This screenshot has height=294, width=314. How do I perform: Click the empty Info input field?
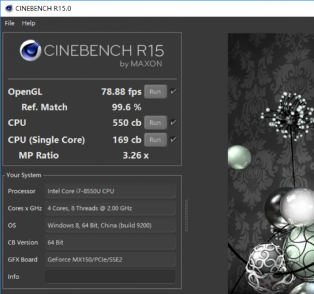click(x=111, y=276)
